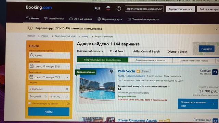Open the '2 взрослых' adults dropdown

point(49,89)
